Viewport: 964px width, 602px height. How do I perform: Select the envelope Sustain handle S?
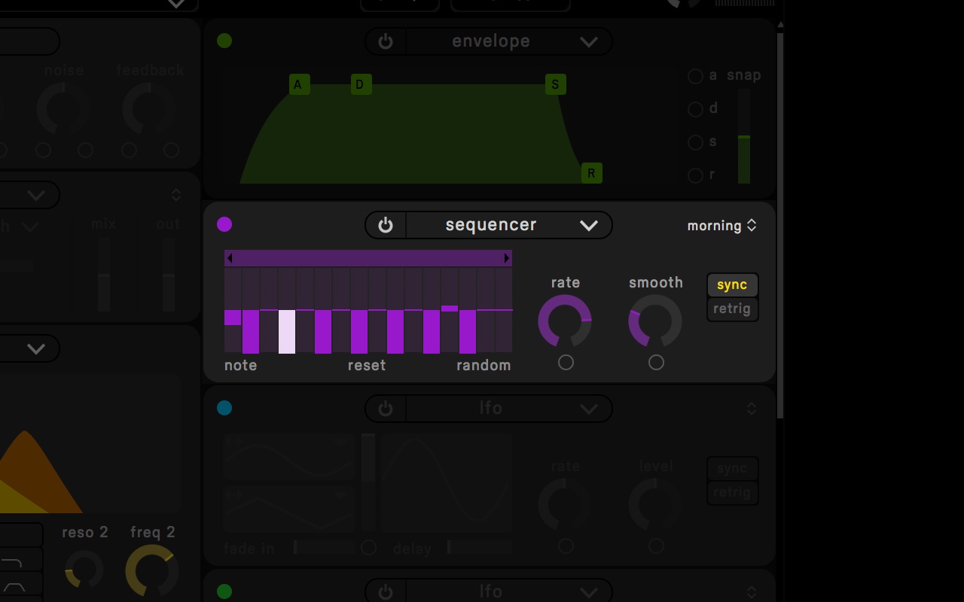coord(556,84)
